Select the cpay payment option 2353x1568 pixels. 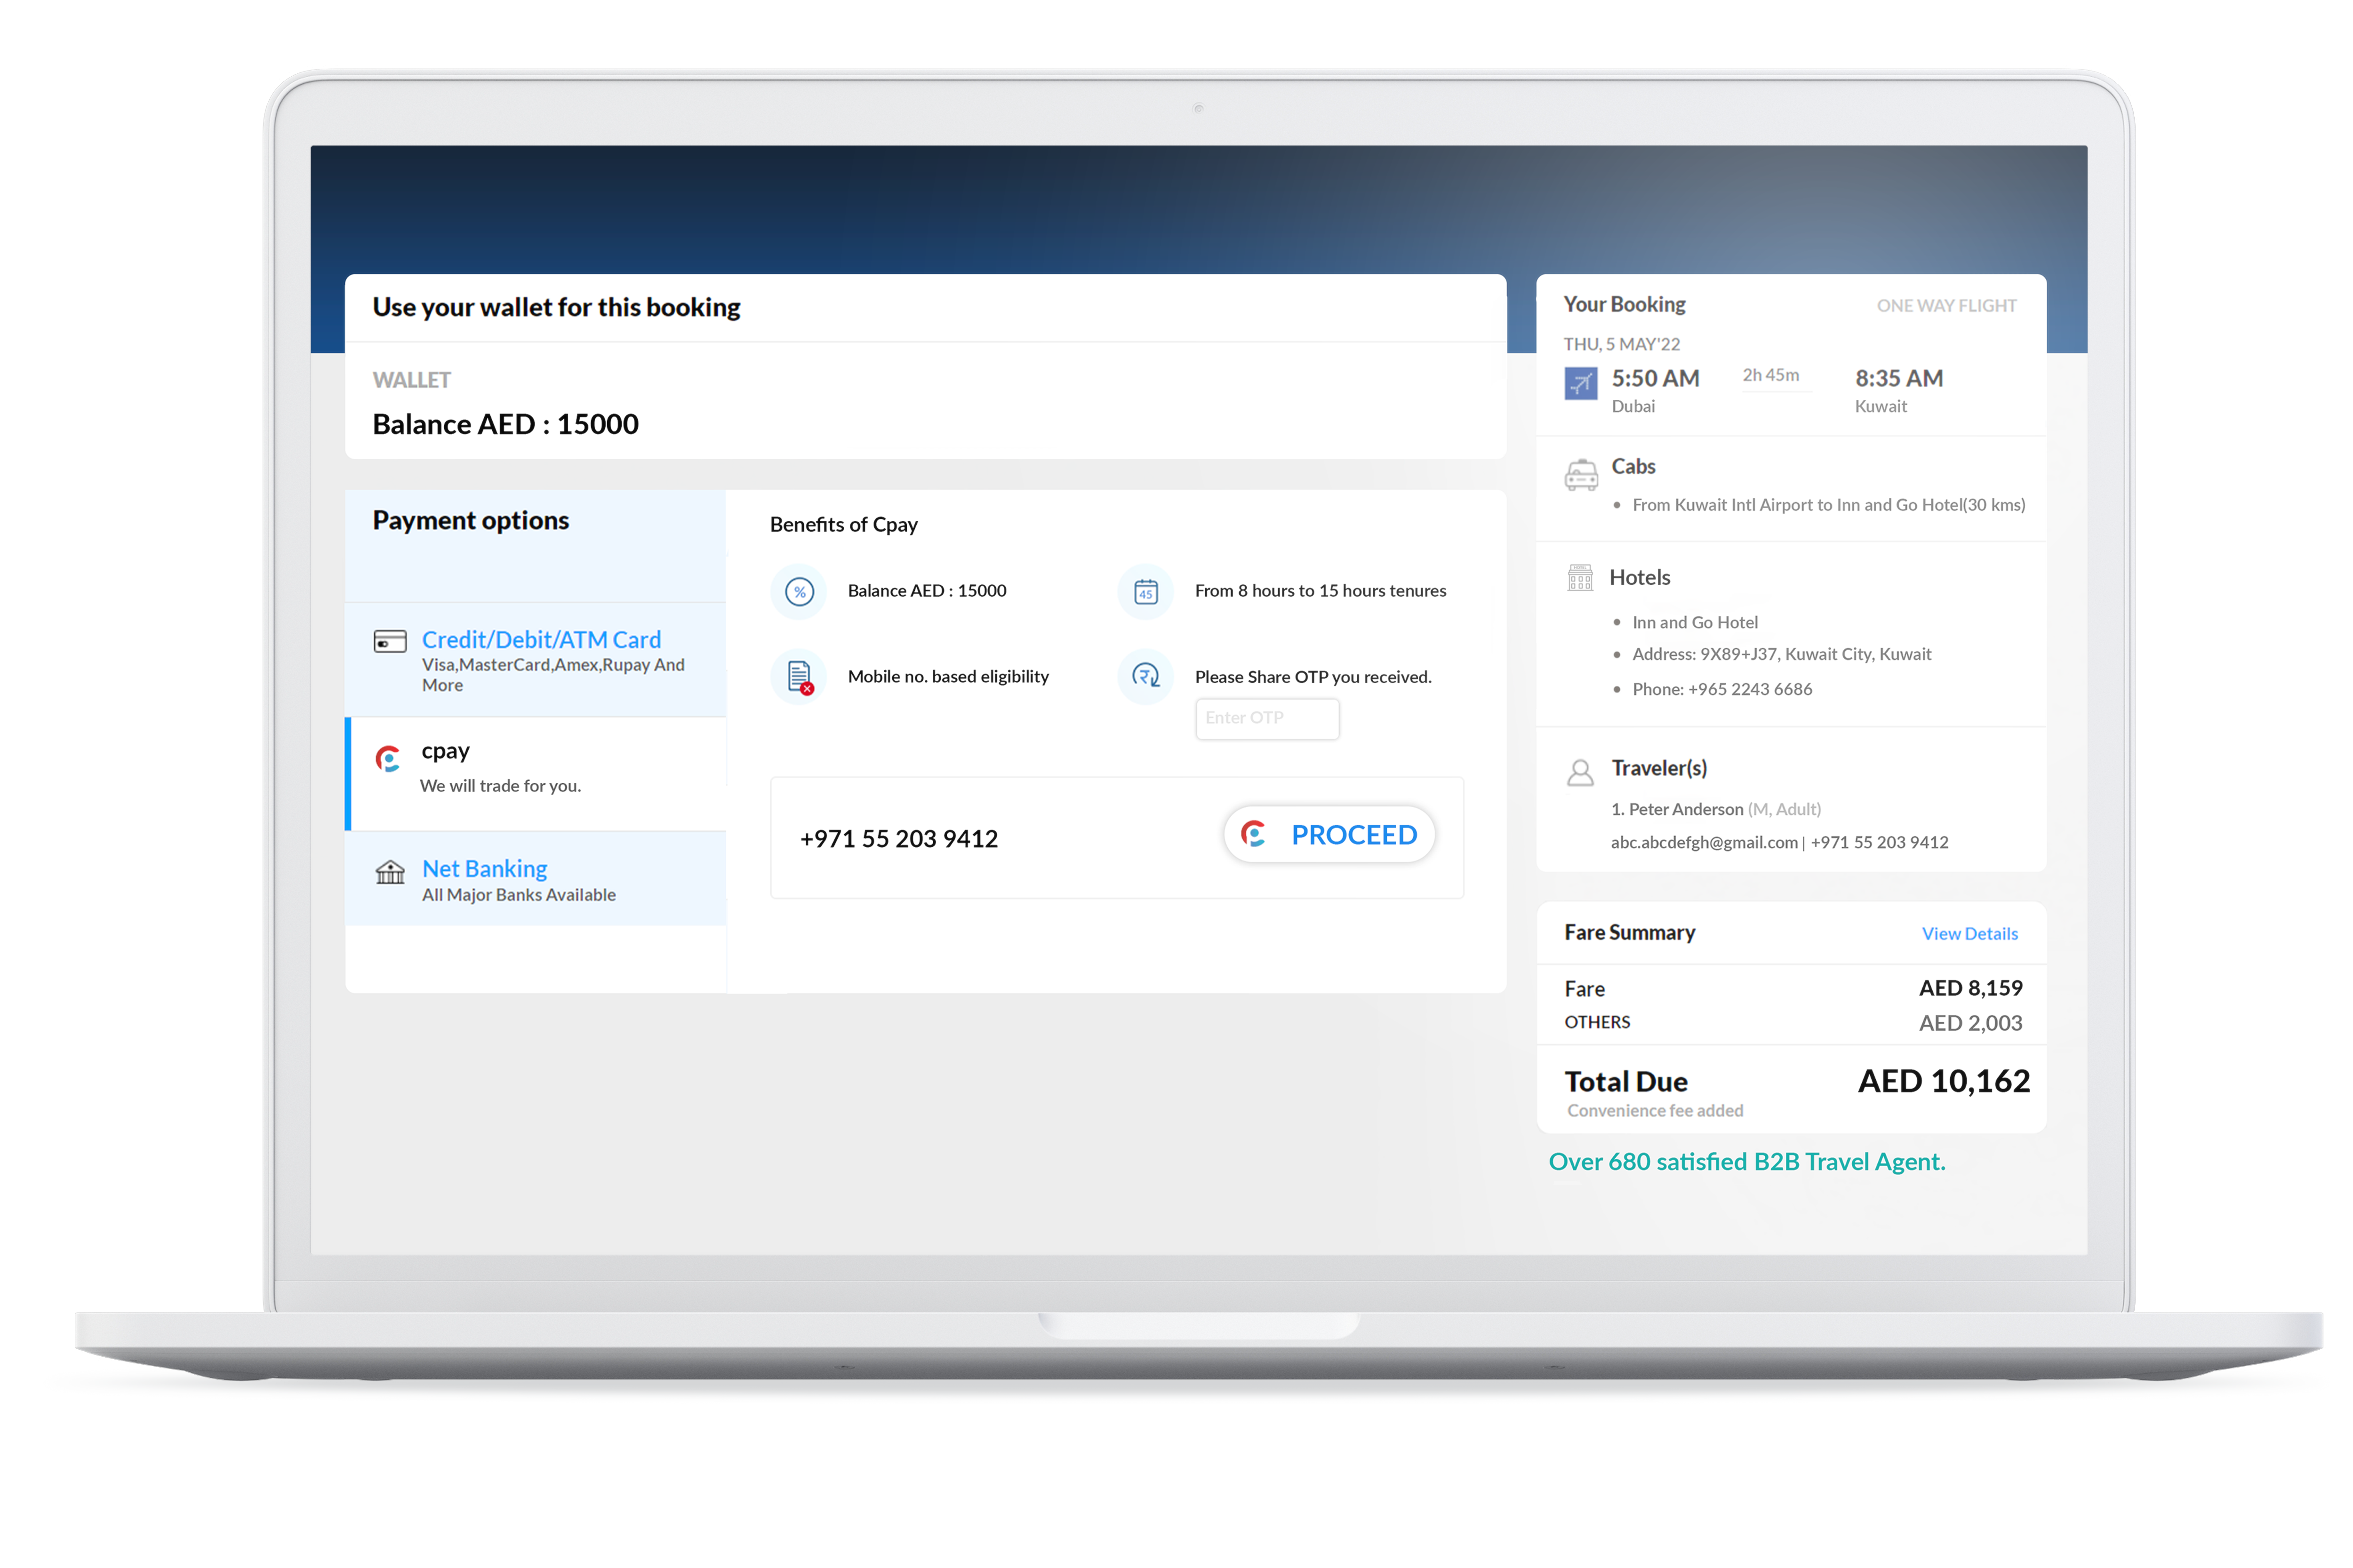point(445,752)
